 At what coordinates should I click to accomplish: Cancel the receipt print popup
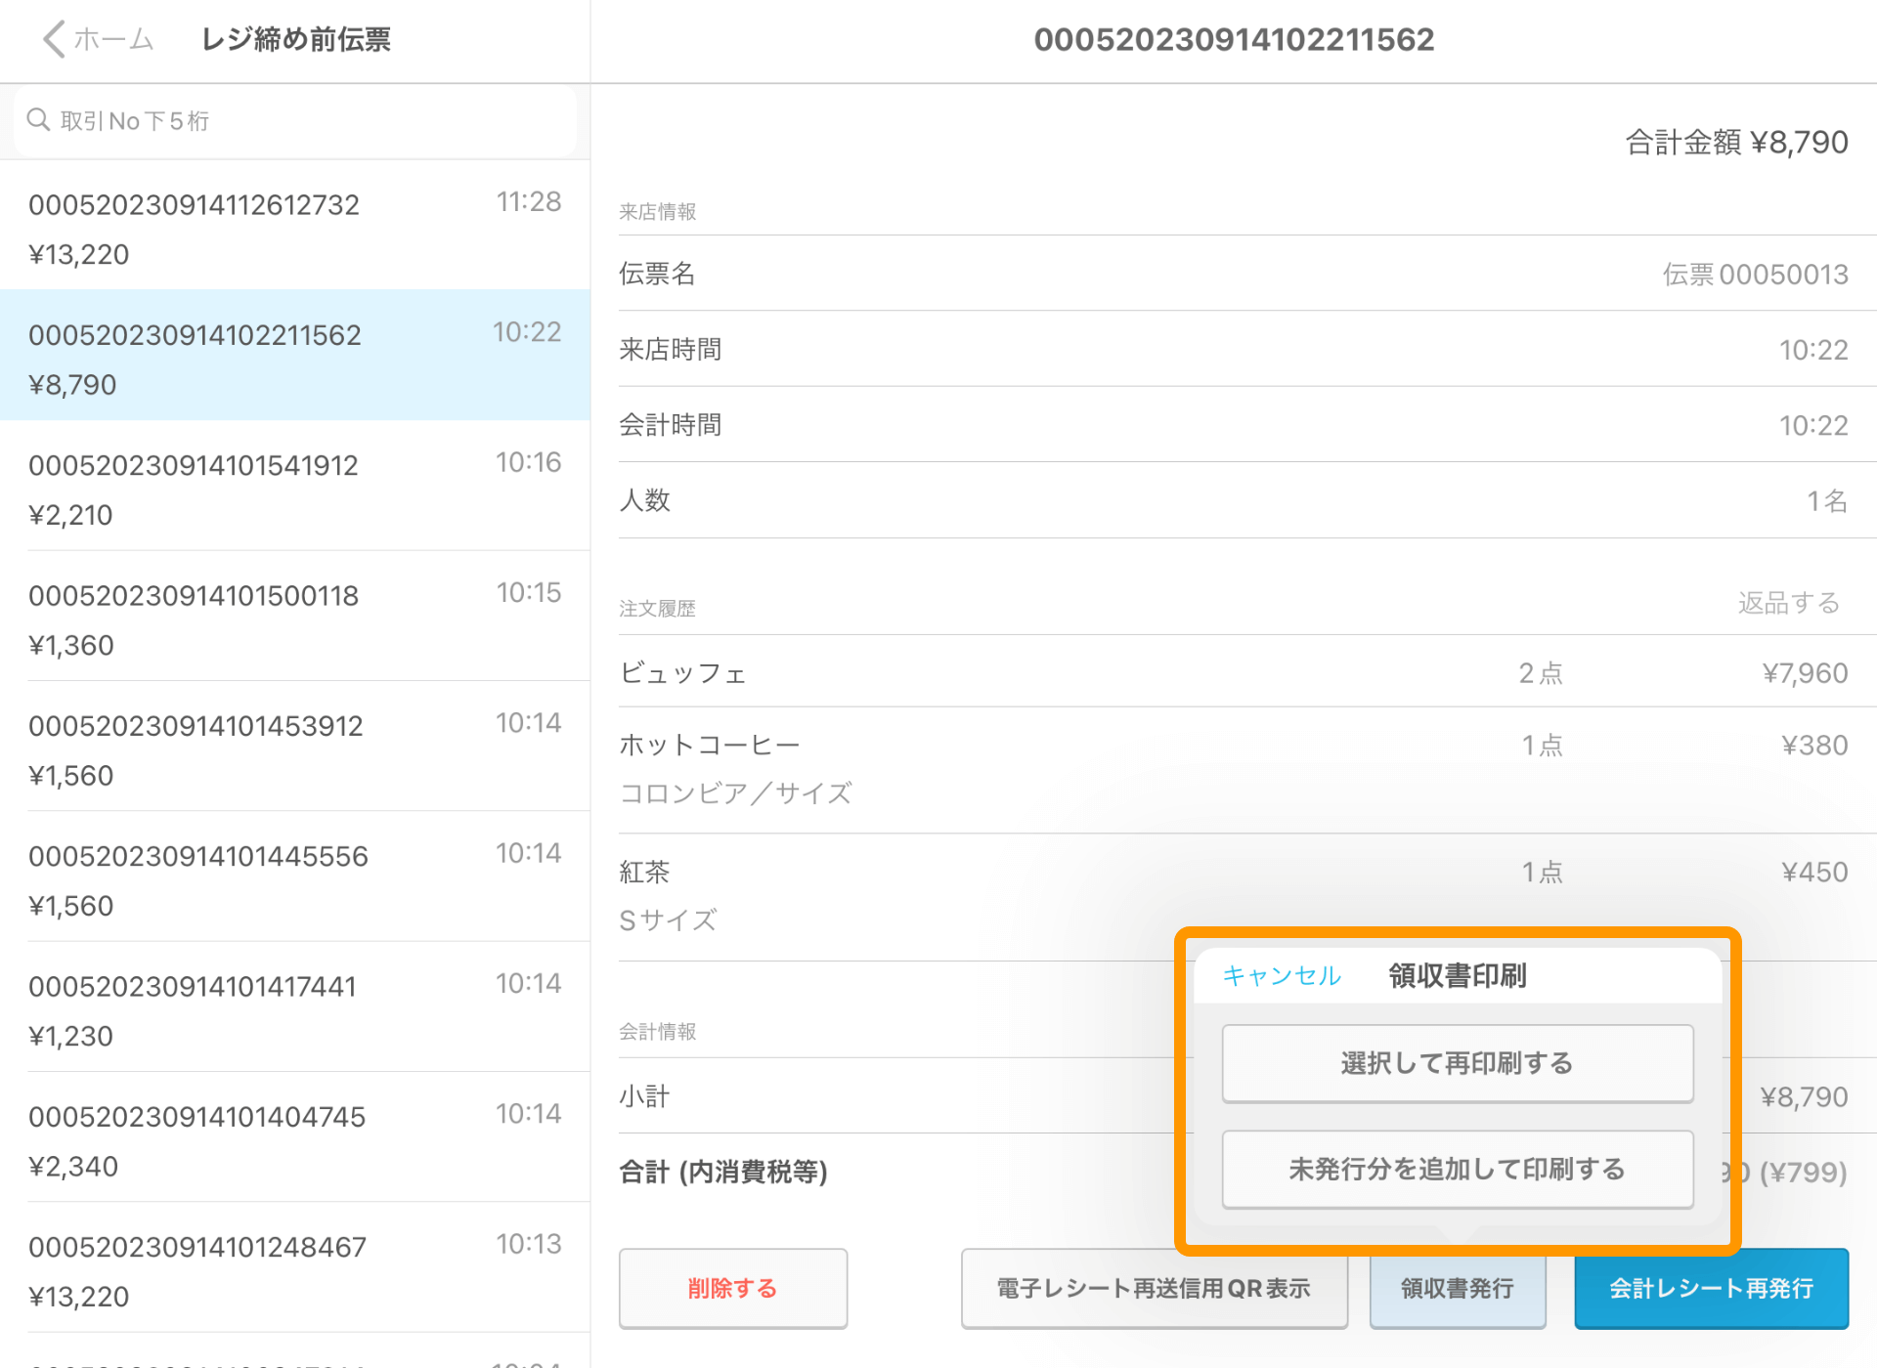[x=1281, y=975]
